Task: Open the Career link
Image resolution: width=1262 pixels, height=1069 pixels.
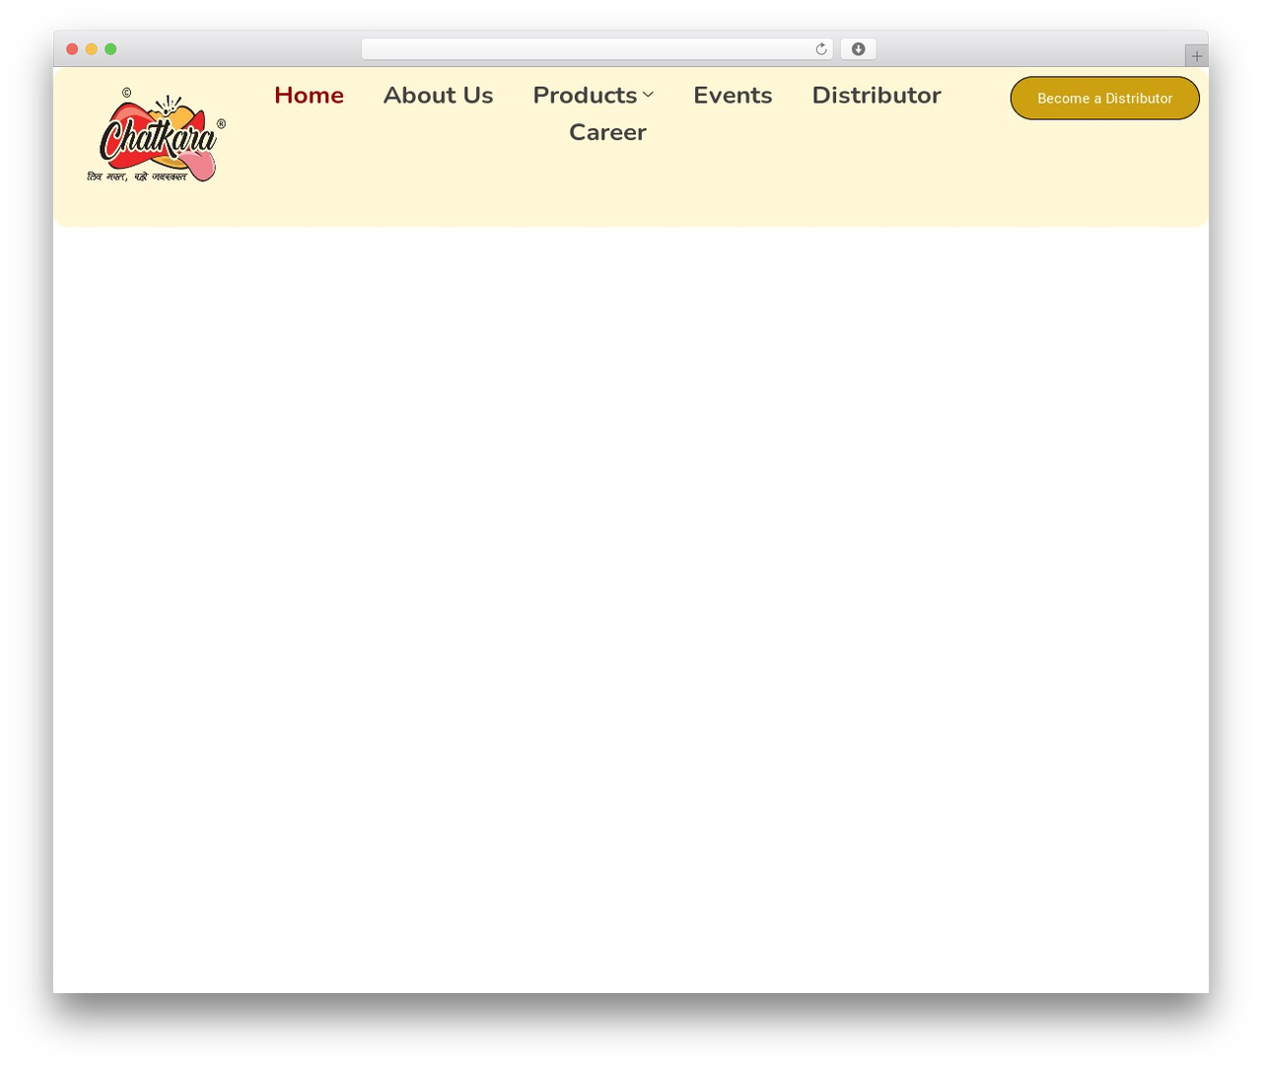Action: coord(607,132)
